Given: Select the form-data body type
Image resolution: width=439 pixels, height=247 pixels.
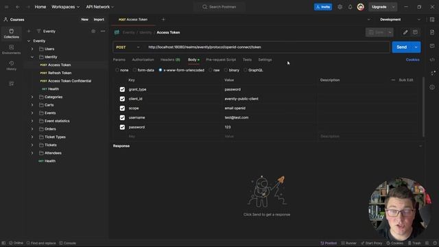Looking at the screenshot, I should 134,70.
